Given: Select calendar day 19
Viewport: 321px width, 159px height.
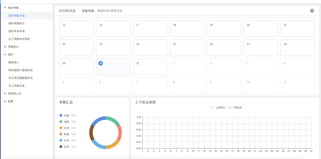Looking at the screenshot, I should pos(224,29).
